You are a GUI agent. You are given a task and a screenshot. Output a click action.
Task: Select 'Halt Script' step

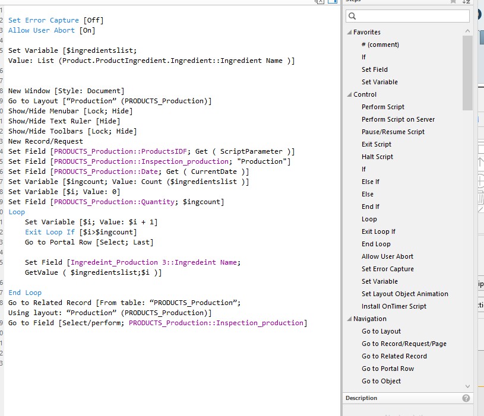click(377, 157)
